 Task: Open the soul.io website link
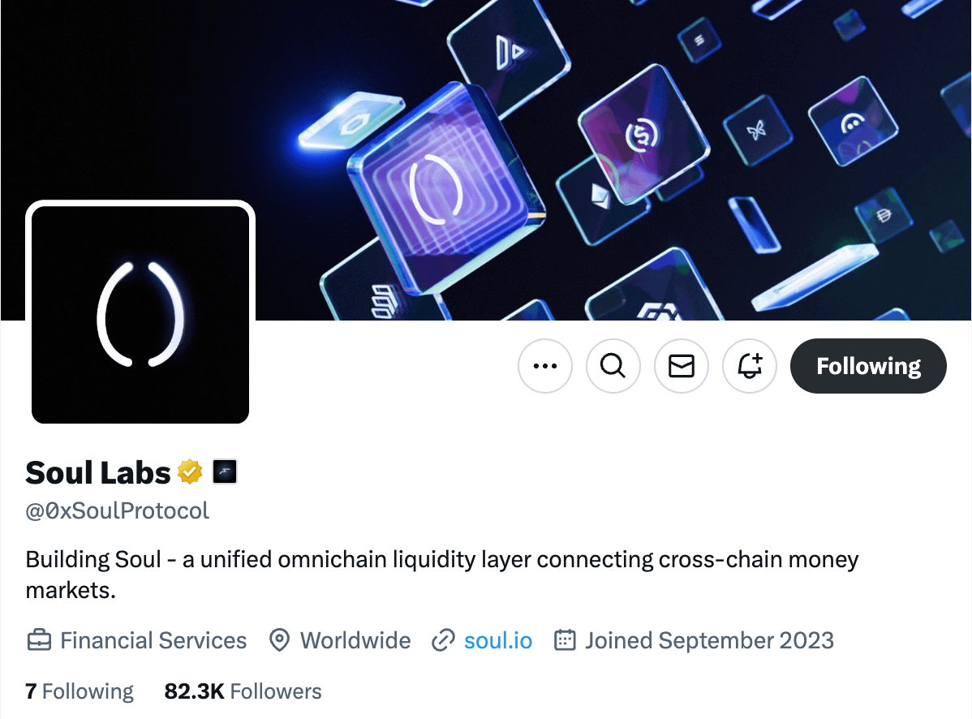click(498, 640)
